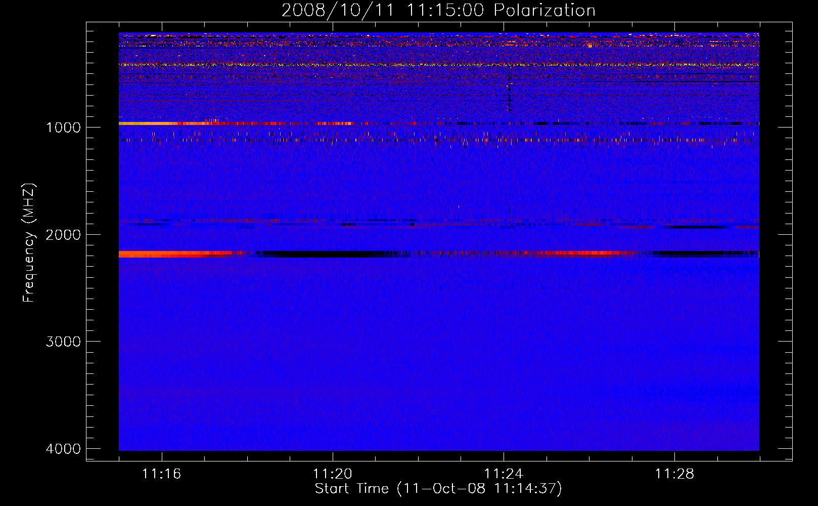Click the bright red-orange band near 2200 MHz
Viewport: 818px width, 506px height.
click(x=177, y=254)
